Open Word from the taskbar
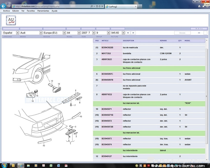 [58, 165]
